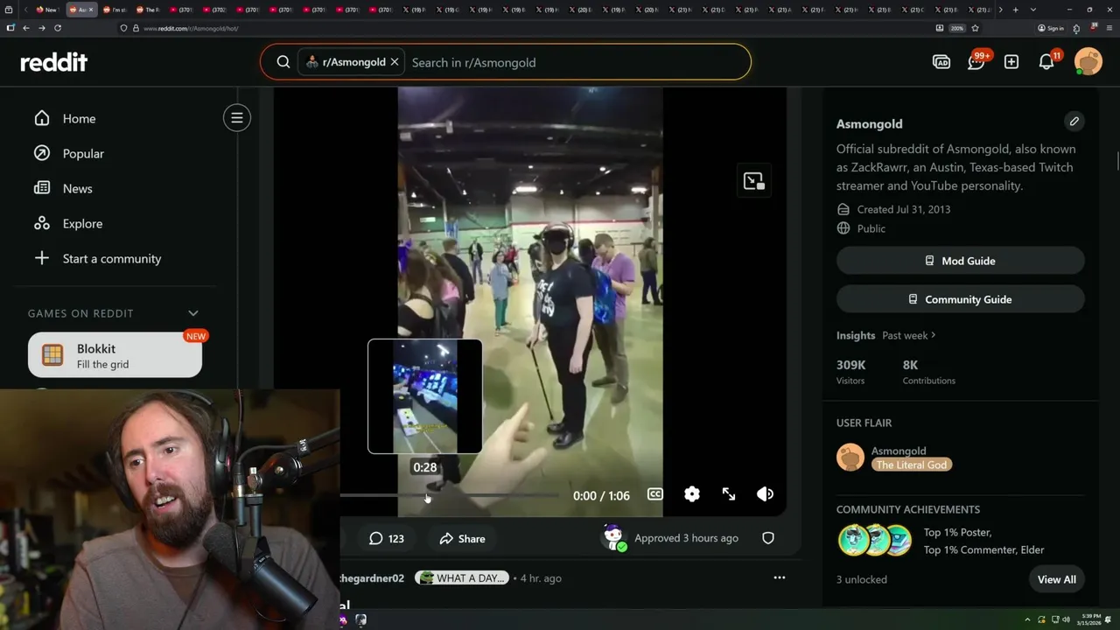Open the 123 comments button

[x=386, y=538]
